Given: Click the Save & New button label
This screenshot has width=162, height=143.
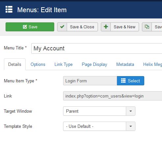Looking at the screenshot, I should [x=125, y=27].
